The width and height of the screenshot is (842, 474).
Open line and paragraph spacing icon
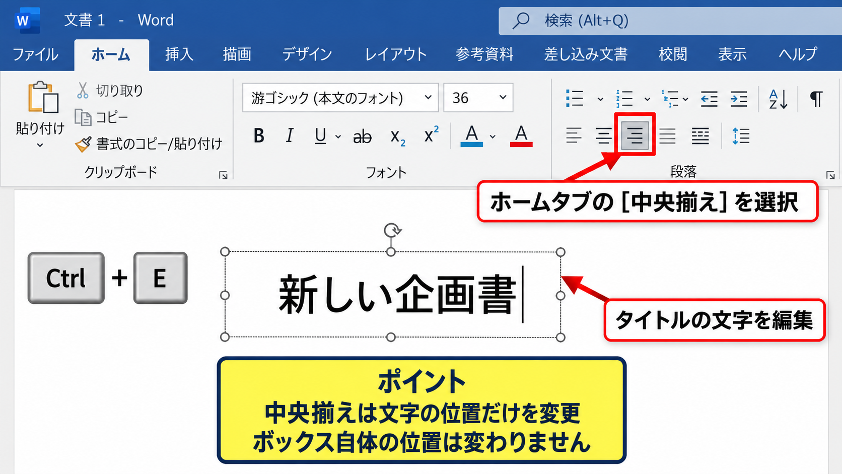point(740,136)
